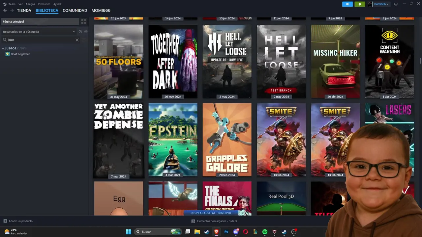Open the Ayuda menu
Image resolution: width=422 pixels, height=237 pixels.
[x=57, y=4]
